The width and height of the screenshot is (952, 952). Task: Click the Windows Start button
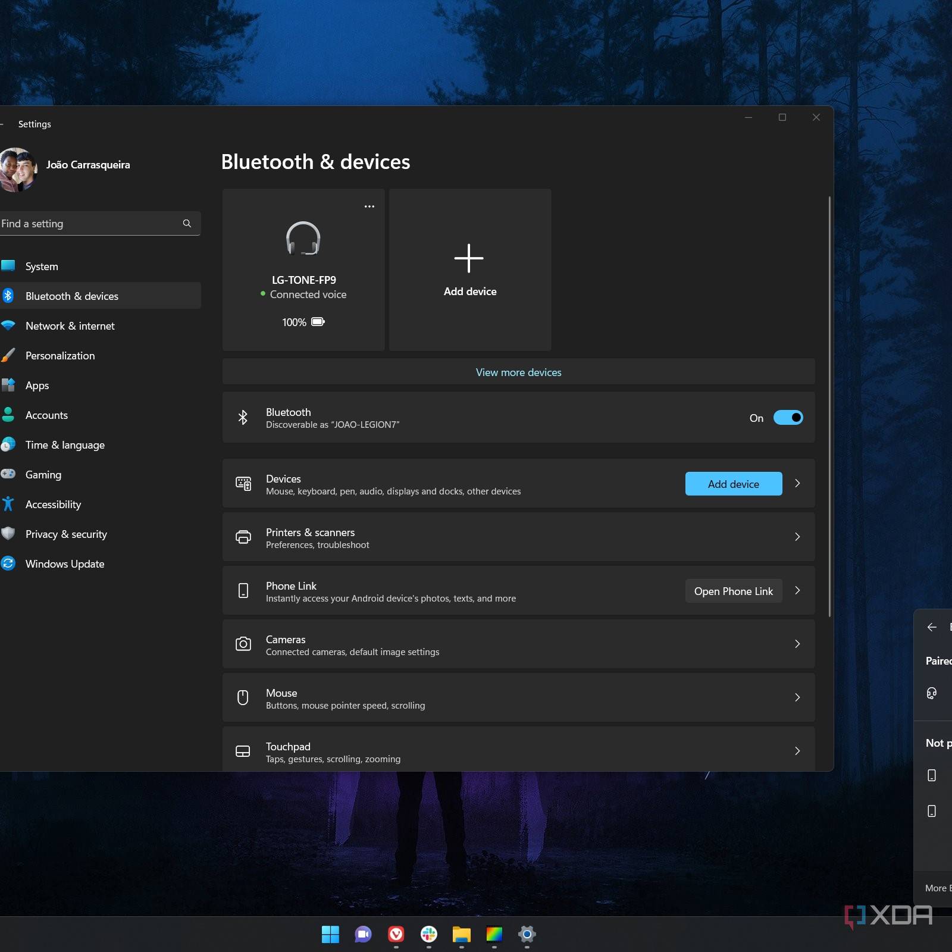[330, 934]
